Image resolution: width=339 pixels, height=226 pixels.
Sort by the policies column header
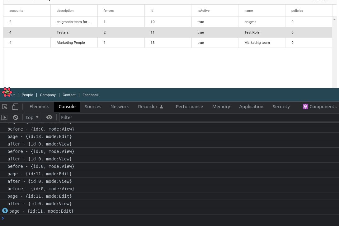pos(308,11)
